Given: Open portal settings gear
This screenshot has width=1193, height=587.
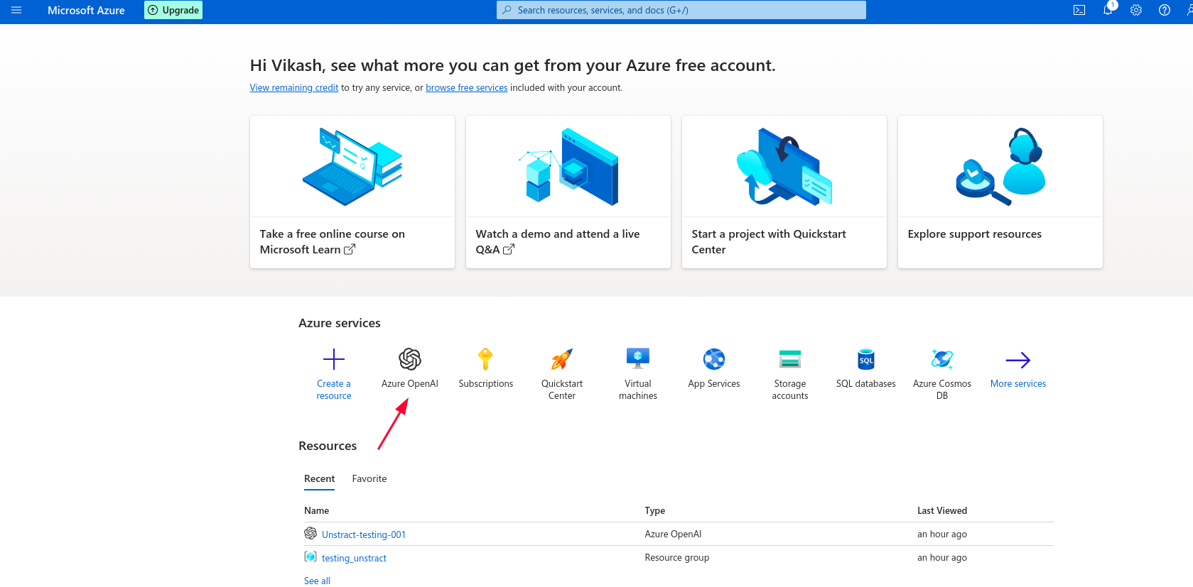Looking at the screenshot, I should [1136, 10].
